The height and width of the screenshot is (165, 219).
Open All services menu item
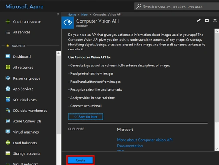tap(22, 32)
